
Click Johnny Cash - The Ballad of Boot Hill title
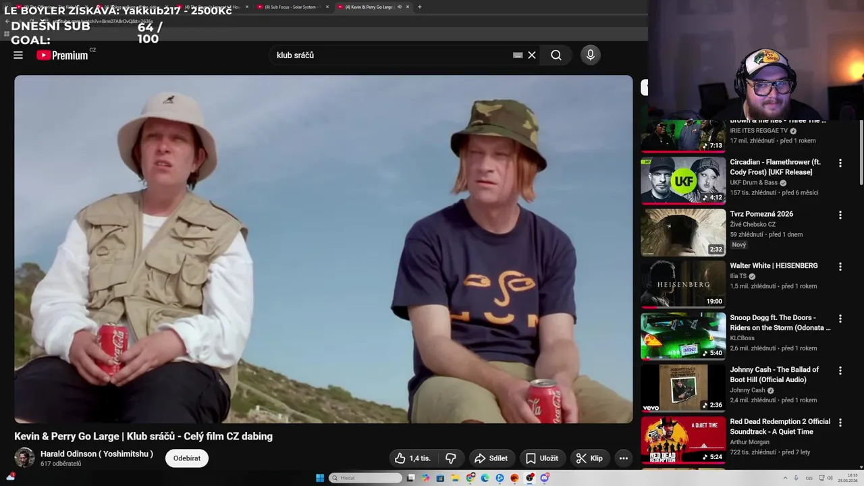(774, 375)
